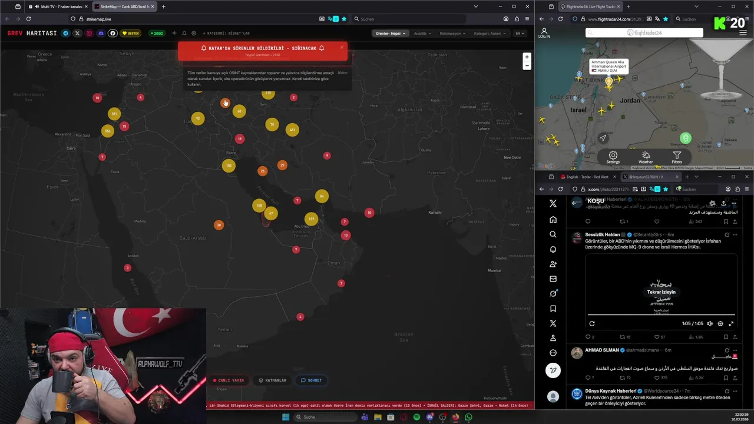754x424 pixels.
Task: Click the tweet video progress bar
Action: [x=661, y=315]
